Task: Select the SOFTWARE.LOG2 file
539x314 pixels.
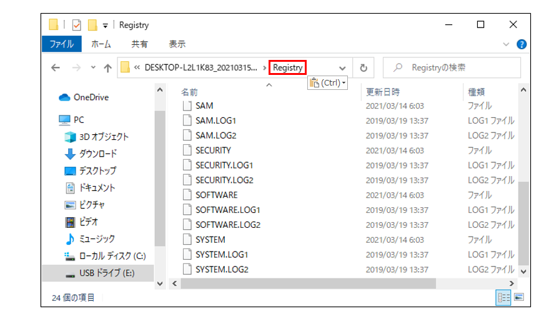Action: tap(228, 225)
